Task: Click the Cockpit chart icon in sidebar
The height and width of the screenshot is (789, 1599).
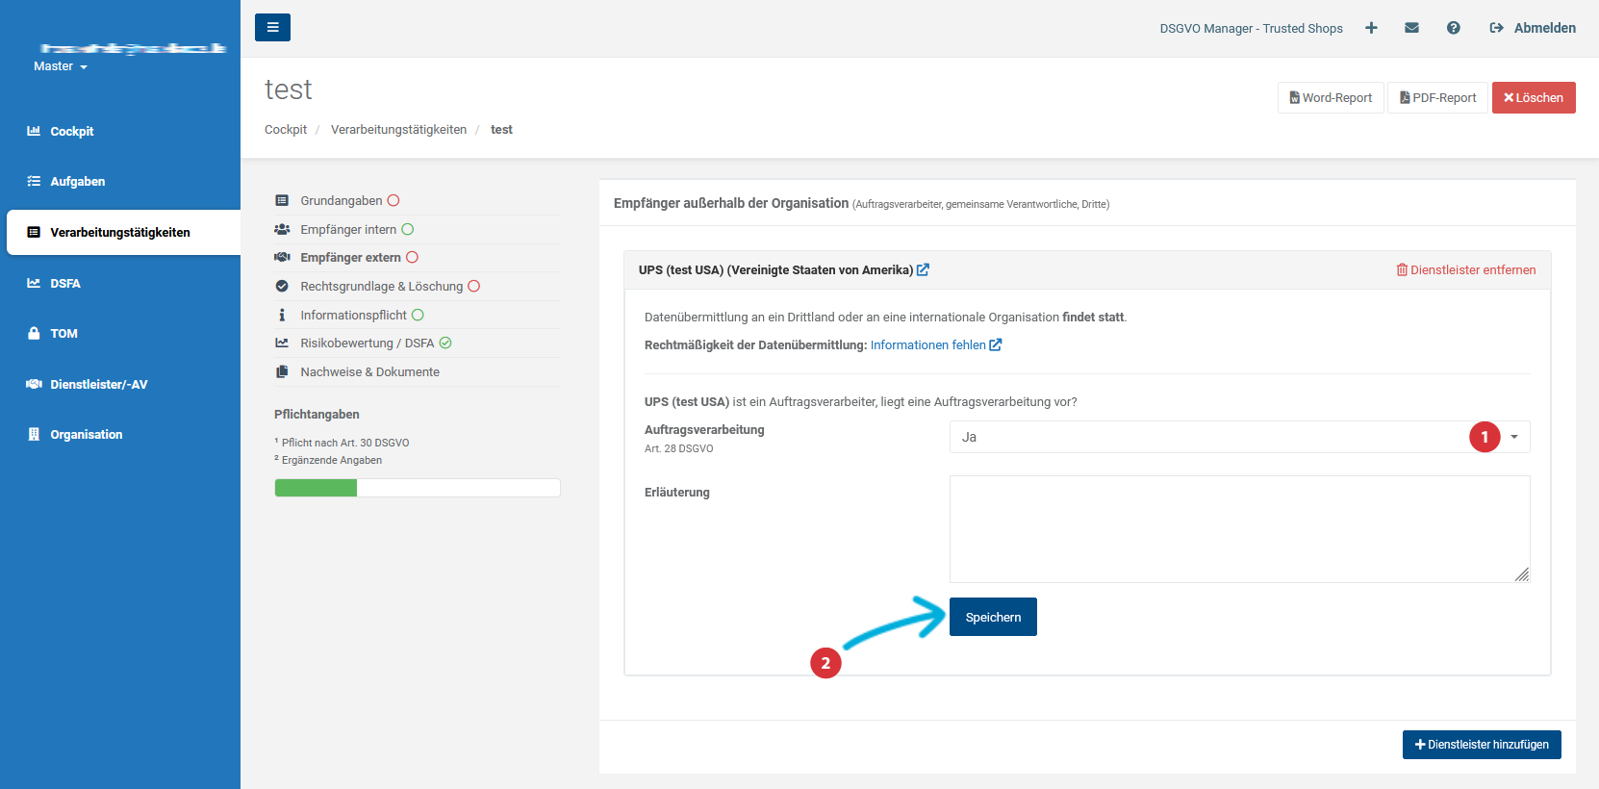Action: pos(34,131)
